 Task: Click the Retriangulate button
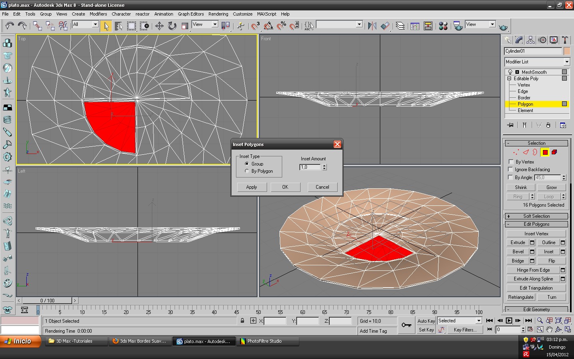(521, 297)
